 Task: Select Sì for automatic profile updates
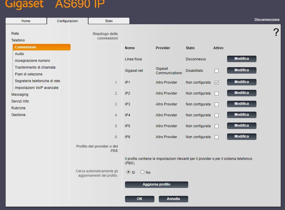tap(128, 172)
